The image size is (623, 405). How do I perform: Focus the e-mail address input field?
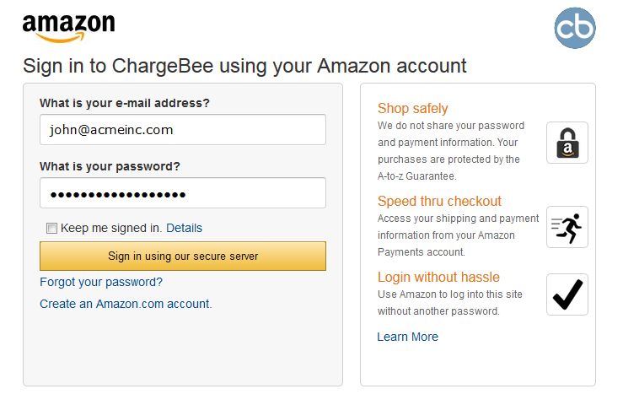pos(182,130)
